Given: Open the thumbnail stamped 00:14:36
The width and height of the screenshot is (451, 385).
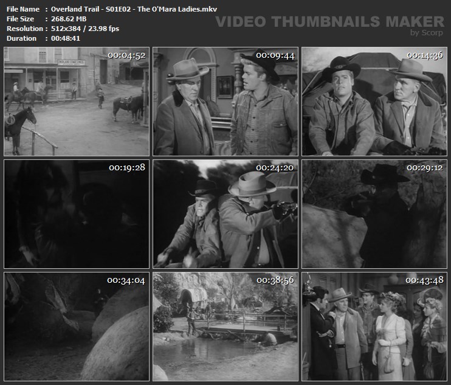Looking at the screenshot, I should click(374, 102).
